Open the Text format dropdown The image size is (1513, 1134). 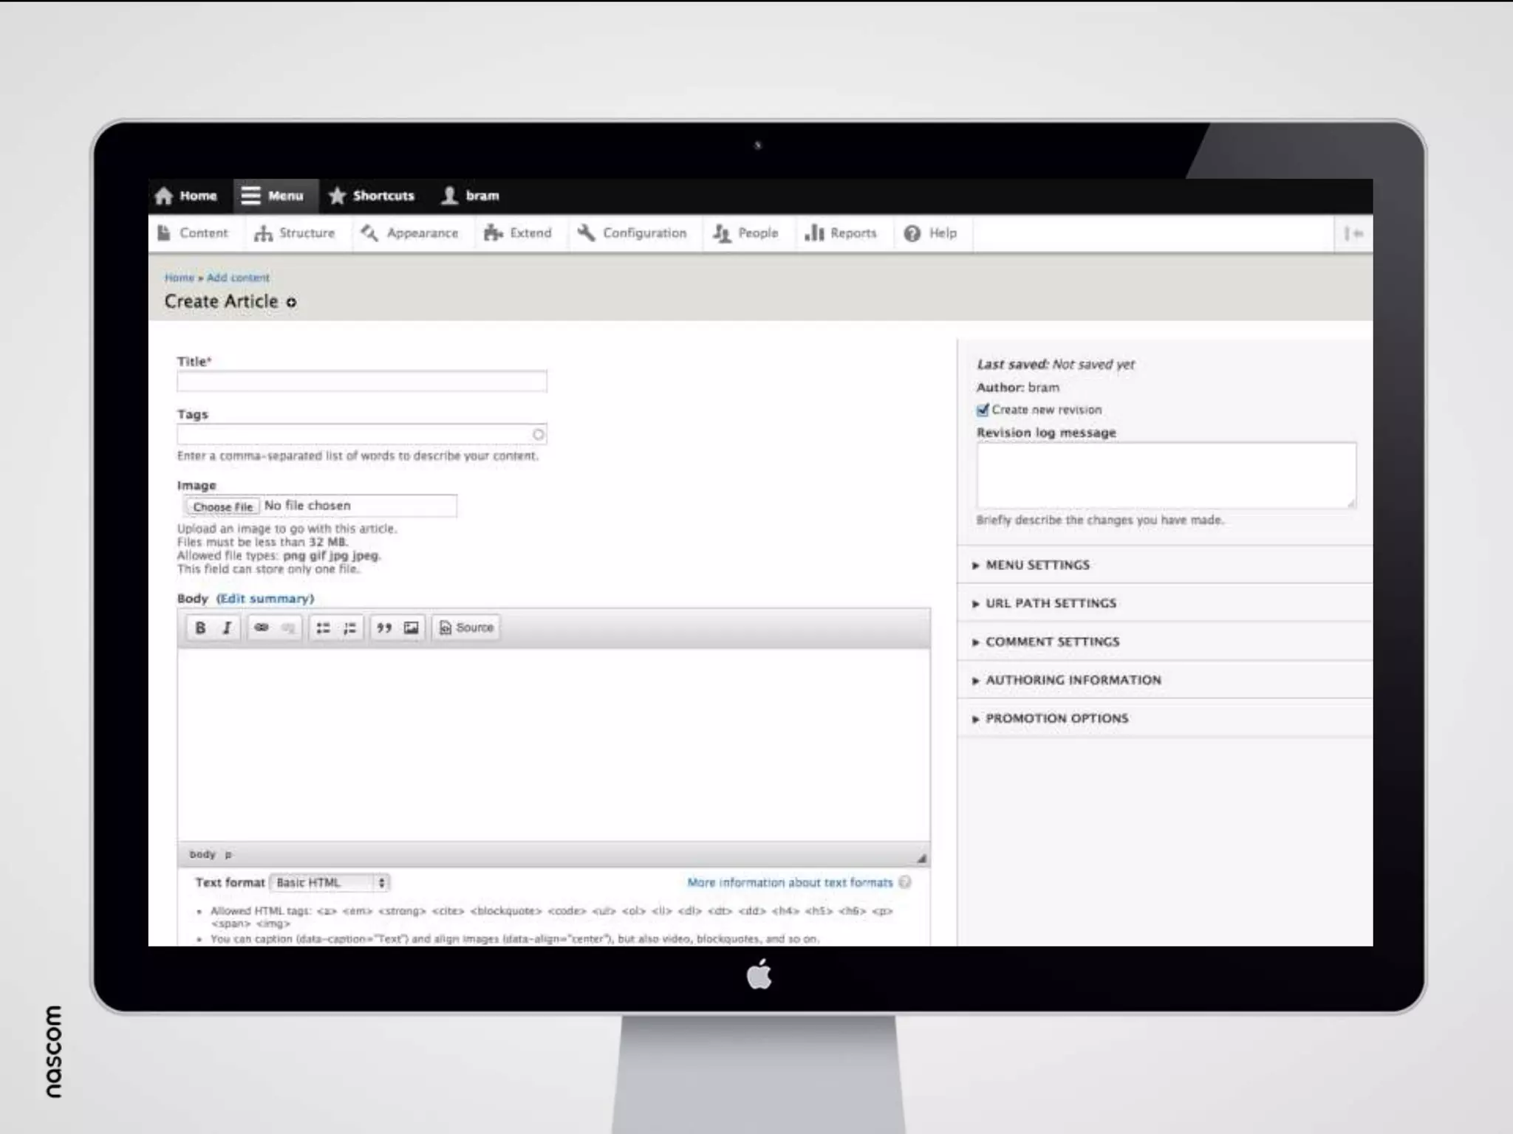[330, 882]
